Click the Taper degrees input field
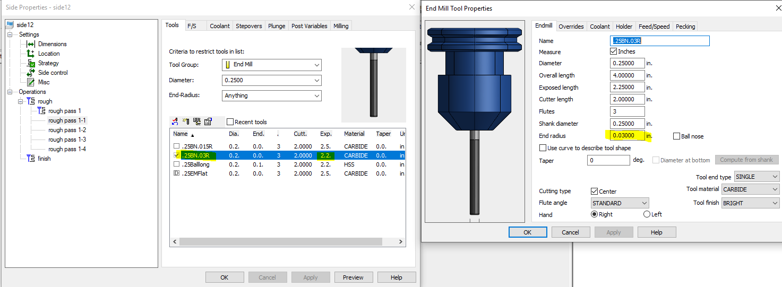The image size is (782, 287). (608, 160)
